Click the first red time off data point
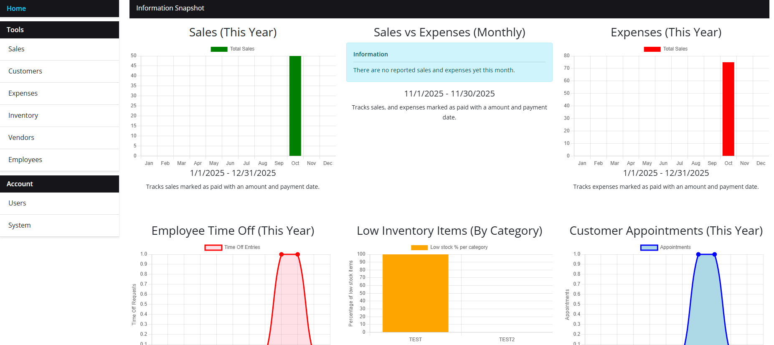774x345 pixels. click(x=282, y=254)
